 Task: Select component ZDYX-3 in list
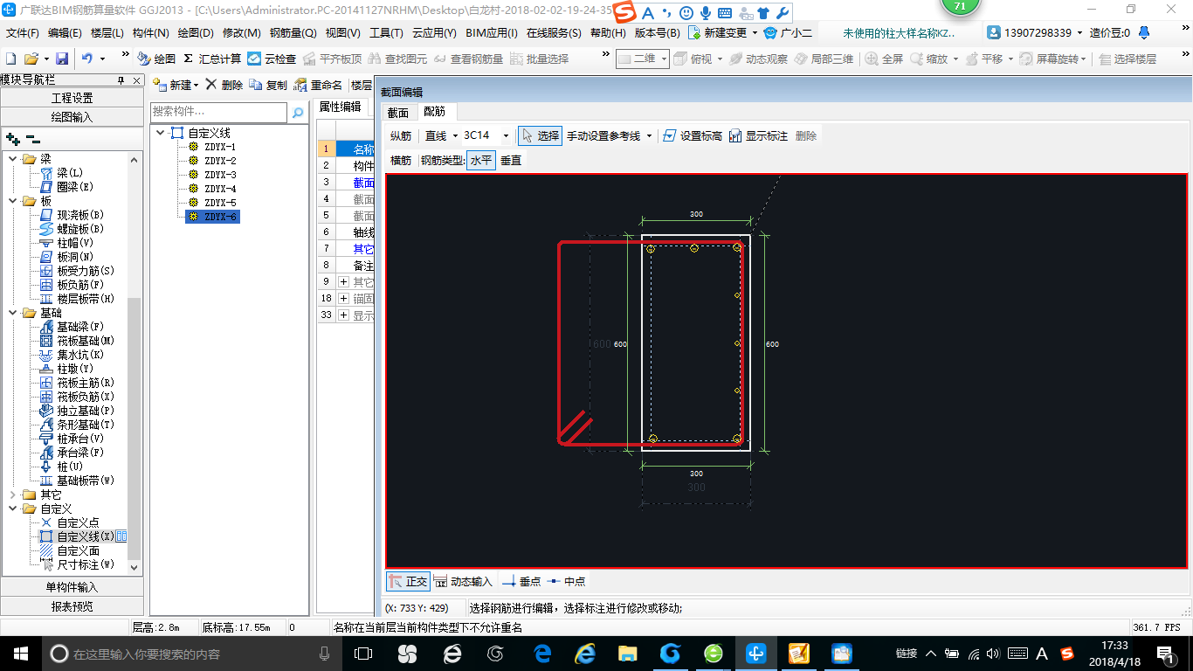[x=220, y=175]
